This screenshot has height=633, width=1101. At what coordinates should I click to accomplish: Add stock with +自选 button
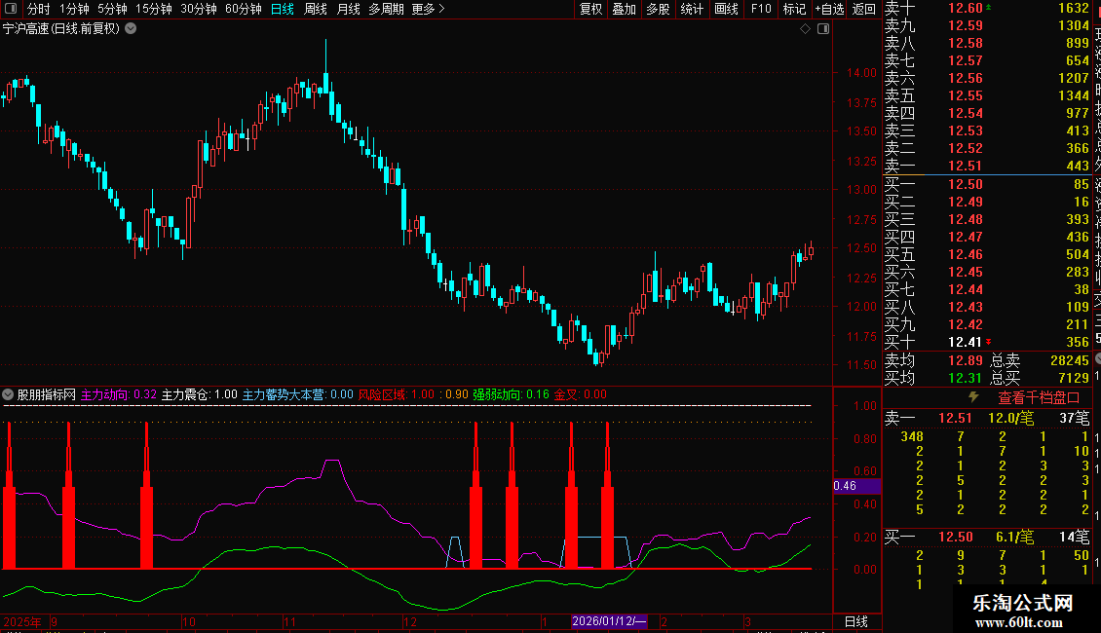pos(828,9)
